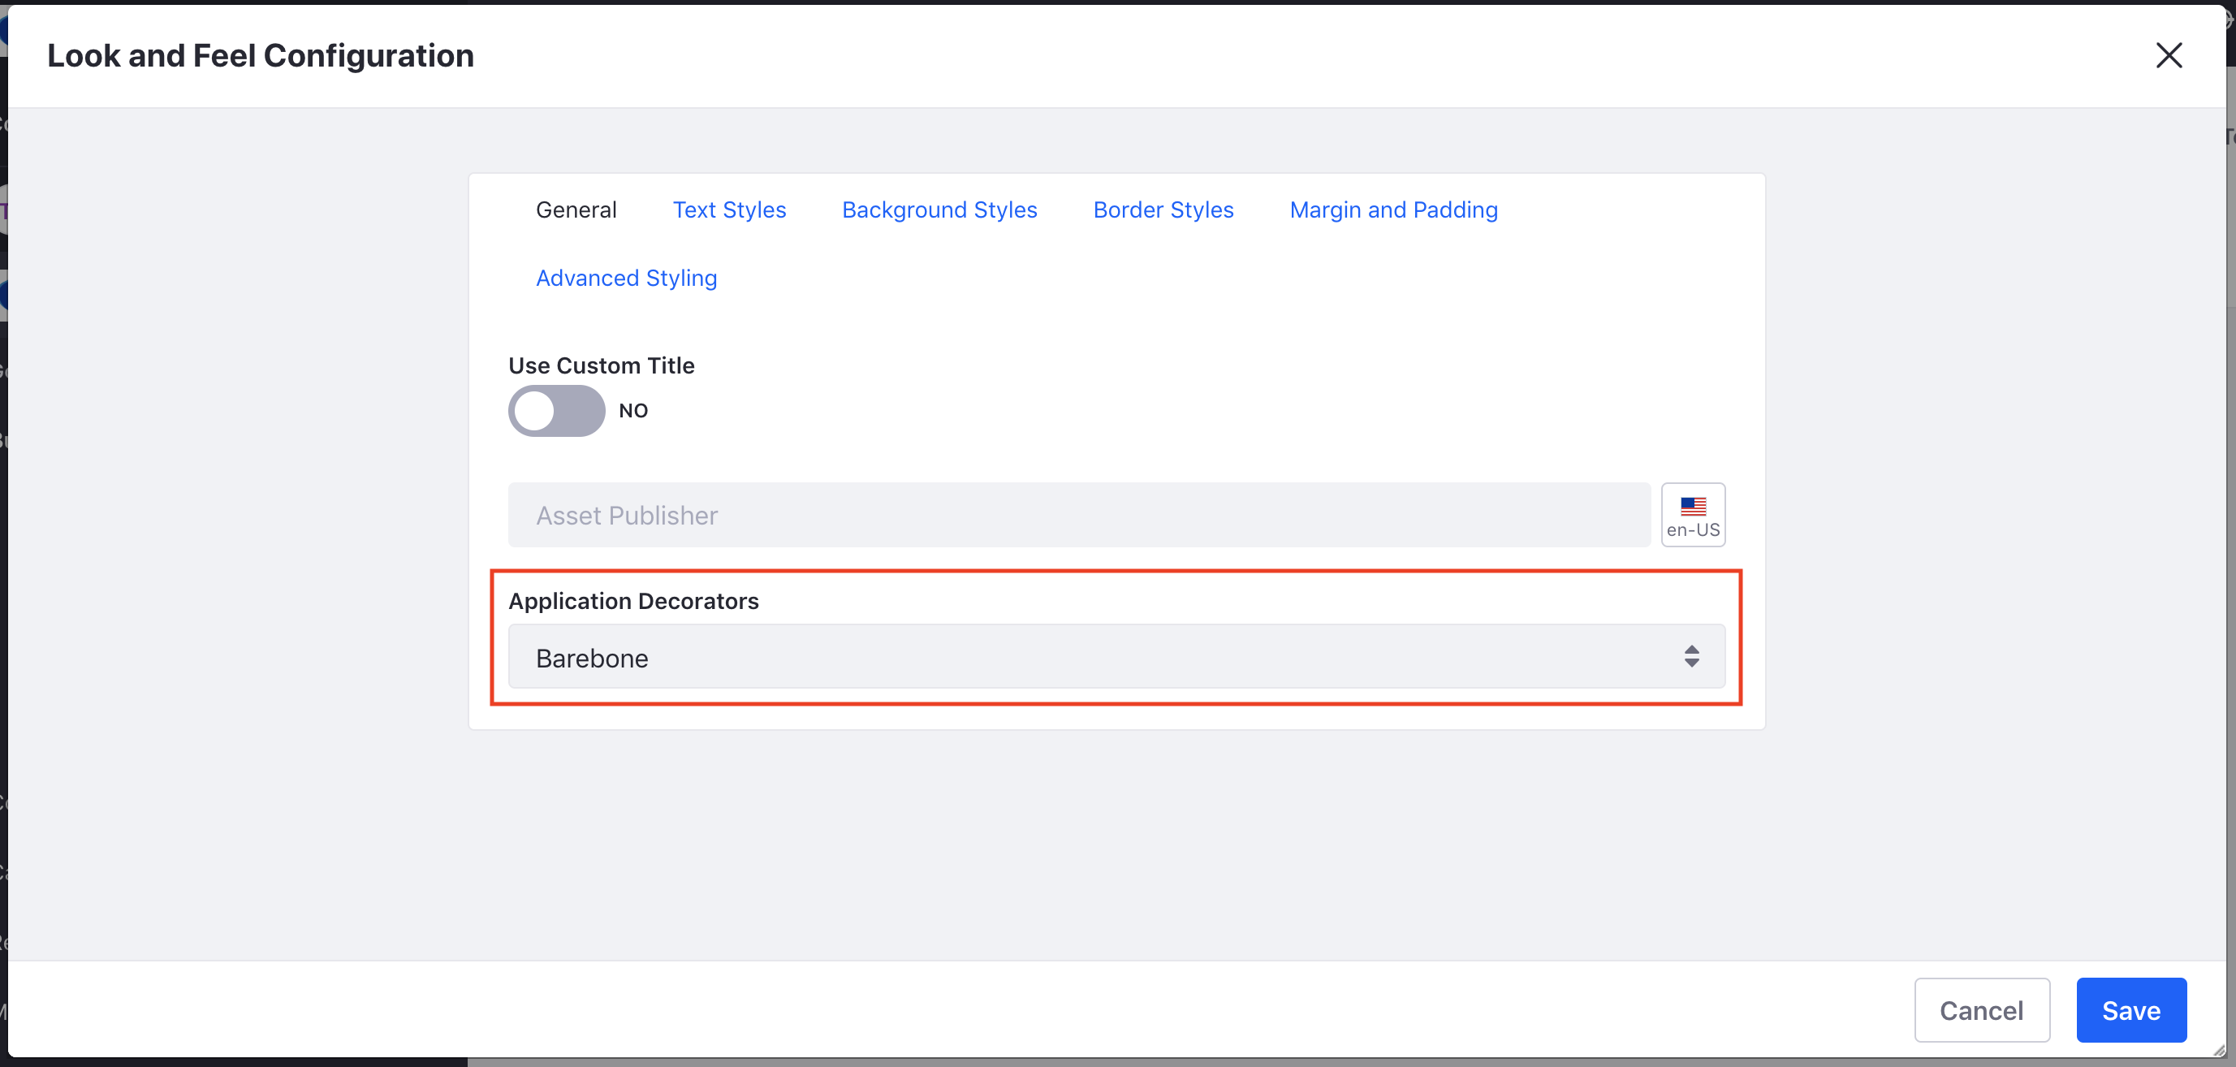Select the General tab
This screenshot has width=2236, height=1067.
tap(576, 210)
